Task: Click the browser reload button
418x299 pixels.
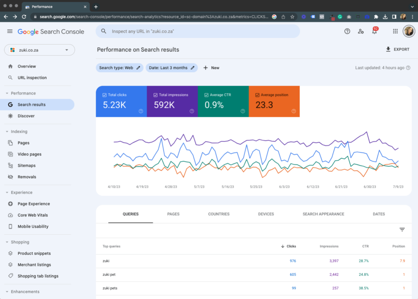Action: pos(24,17)
